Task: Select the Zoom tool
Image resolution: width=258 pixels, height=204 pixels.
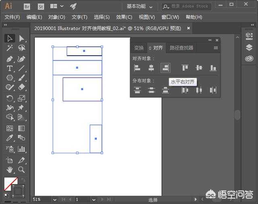Action: [x=21, y=169]
